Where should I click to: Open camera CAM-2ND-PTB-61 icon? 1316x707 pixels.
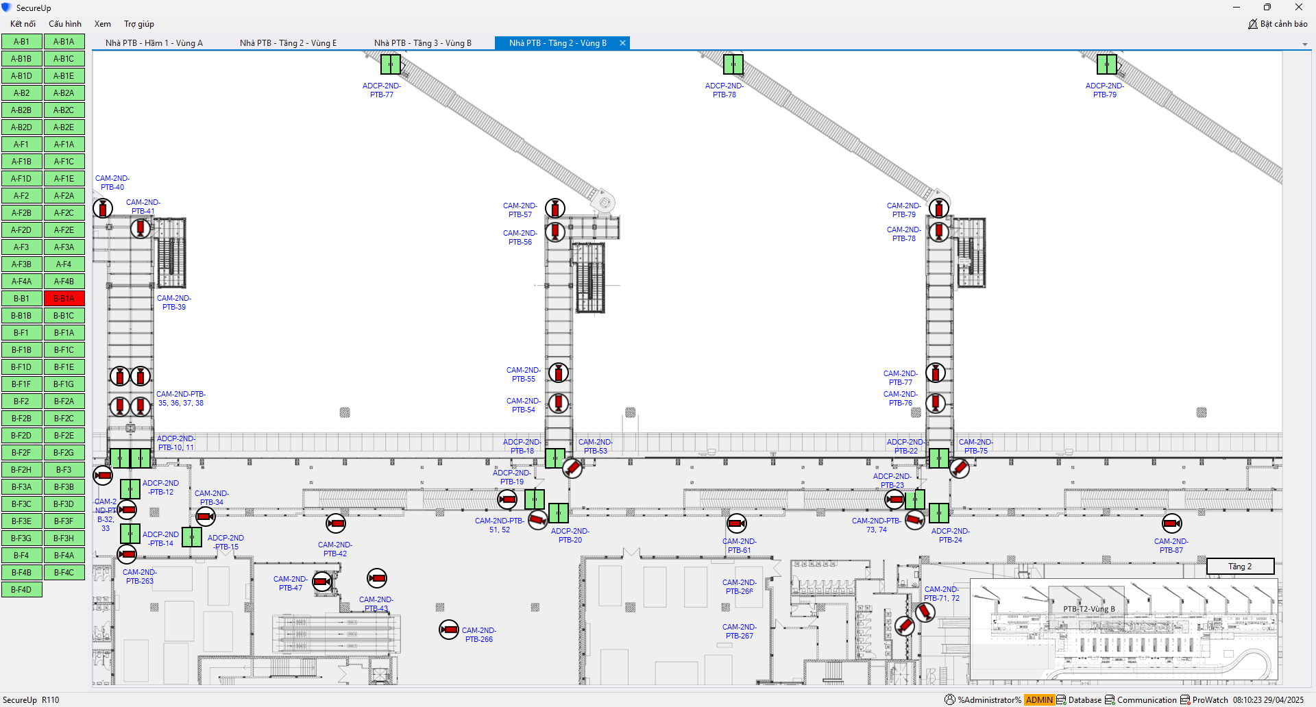(x=736, y=523)
